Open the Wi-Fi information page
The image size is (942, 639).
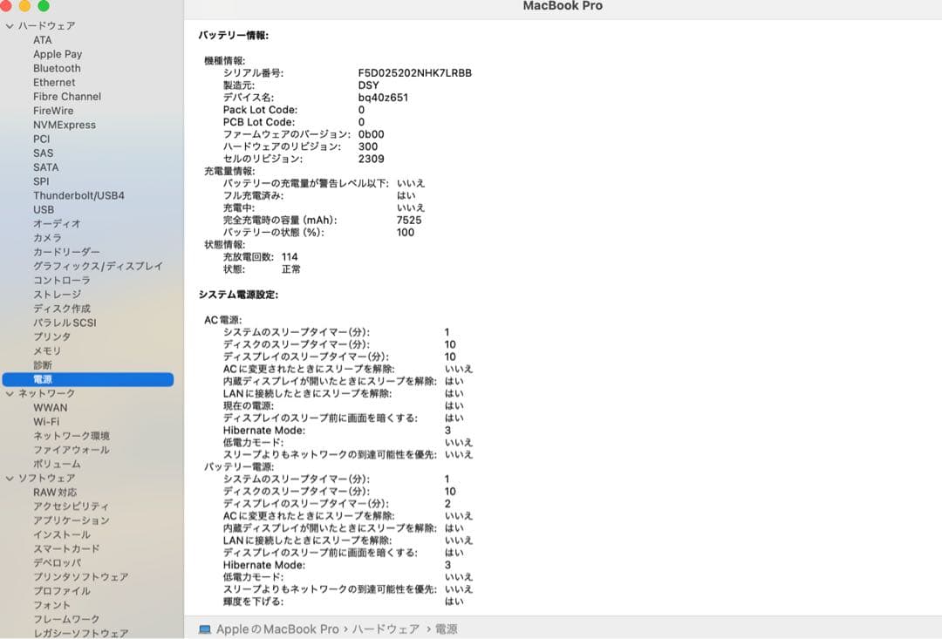[x=50, y=421]
